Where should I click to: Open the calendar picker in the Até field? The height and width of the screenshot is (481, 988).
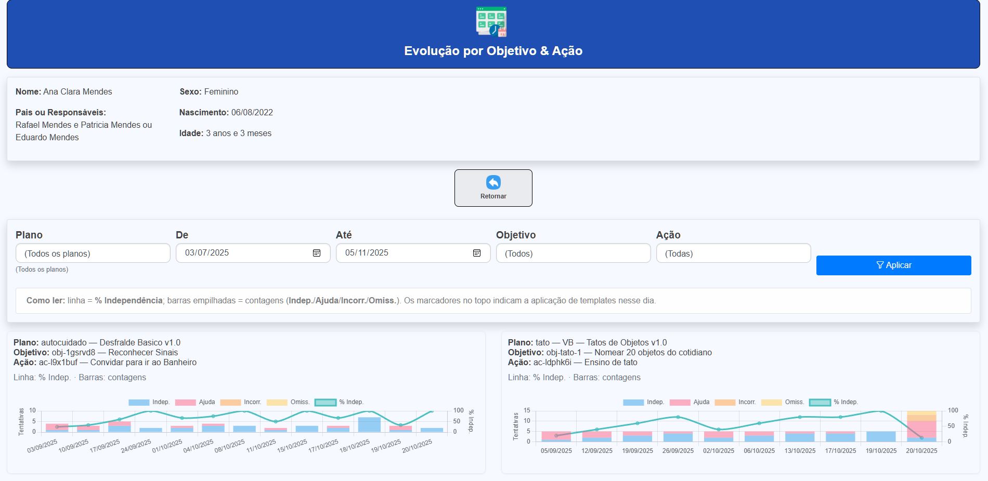[477, 253]
